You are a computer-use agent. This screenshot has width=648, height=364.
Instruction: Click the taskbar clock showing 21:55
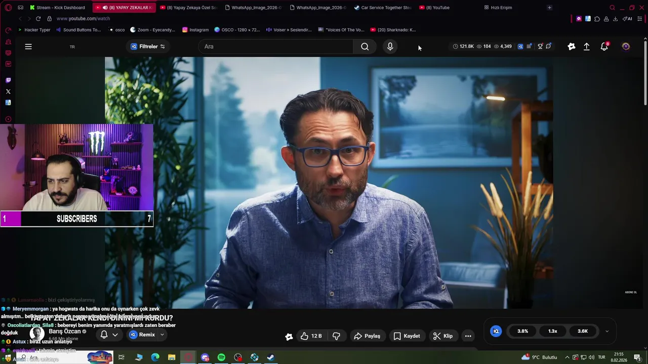618,357
